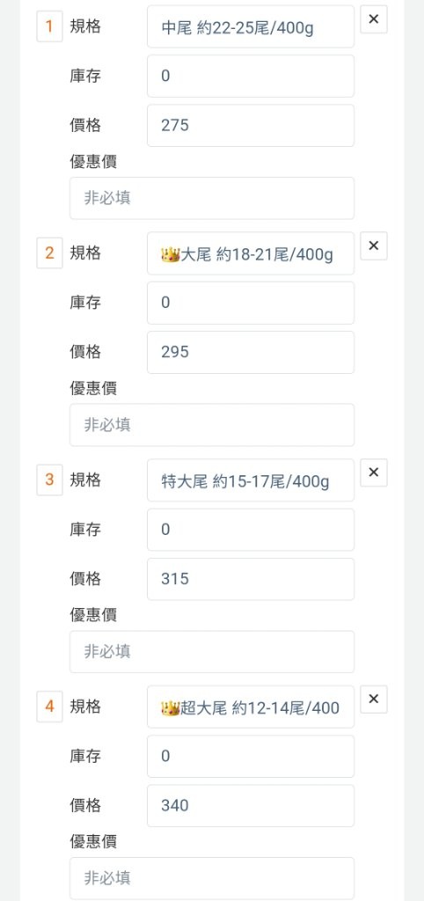Focus the price field showing 340

pyautogui.click(x=251, y=806)
